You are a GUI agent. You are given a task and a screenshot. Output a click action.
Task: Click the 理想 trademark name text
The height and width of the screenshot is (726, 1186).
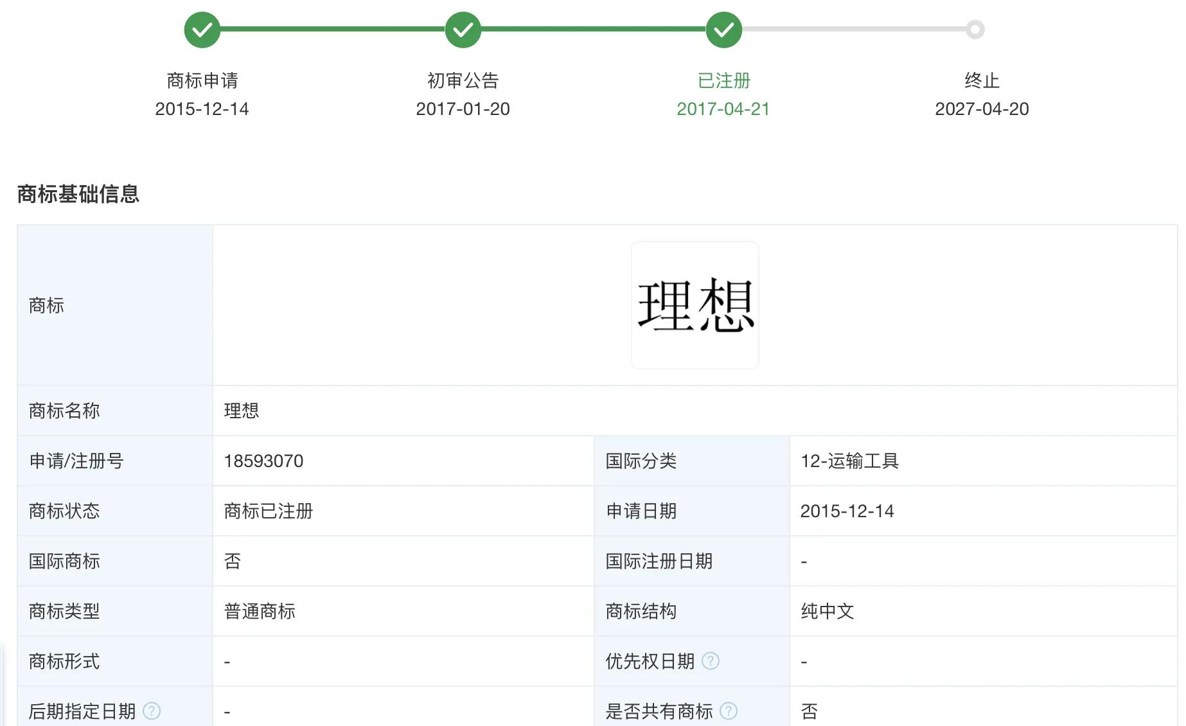242,411
